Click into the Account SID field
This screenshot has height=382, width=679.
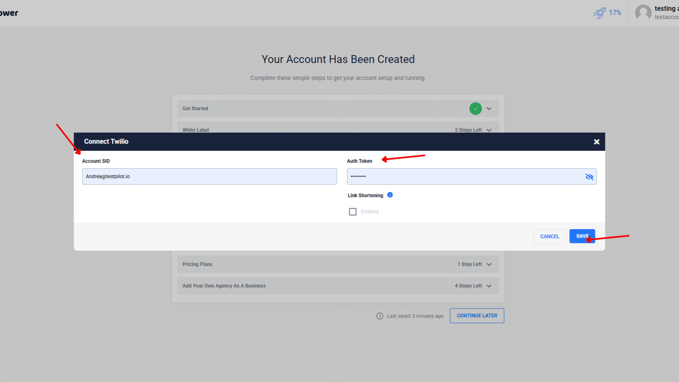209,177
